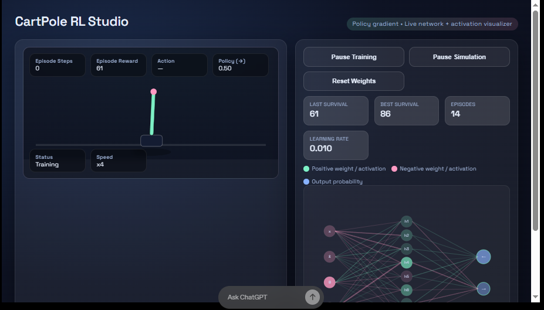
Task: Click the Positive weight / activation label
Action: click(349, 169)
